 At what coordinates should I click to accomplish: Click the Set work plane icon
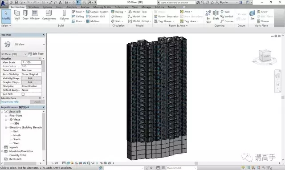coord(252,15)
